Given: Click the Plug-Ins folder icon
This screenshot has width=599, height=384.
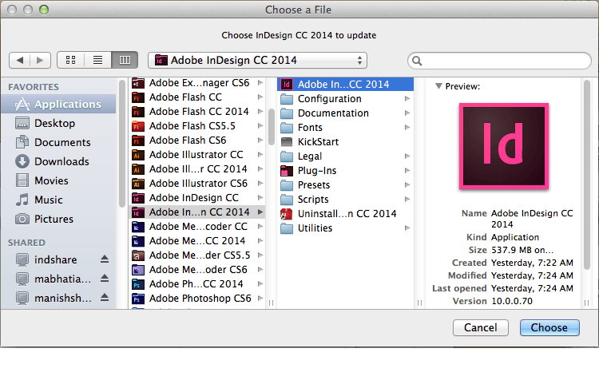Looking at the screenshot, I should 287,171.
